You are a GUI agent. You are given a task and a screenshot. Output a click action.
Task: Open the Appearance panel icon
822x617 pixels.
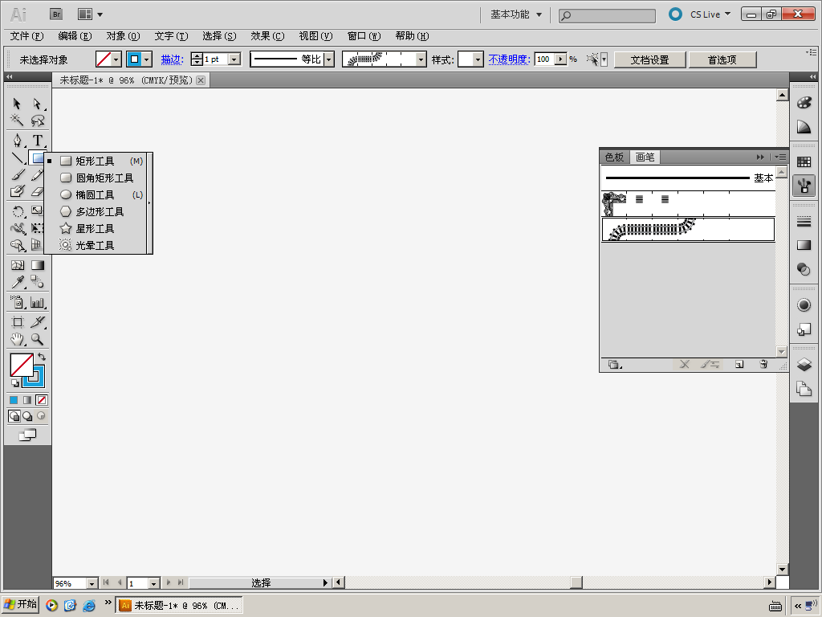coord(804,304)
